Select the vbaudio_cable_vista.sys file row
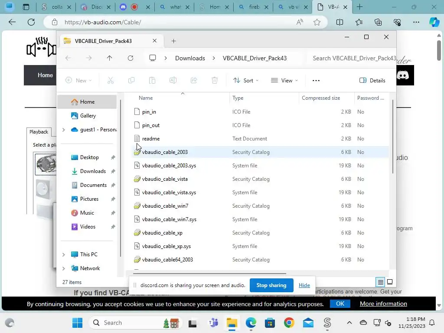This screenshot has width=444, height=333. click(261, 192)
